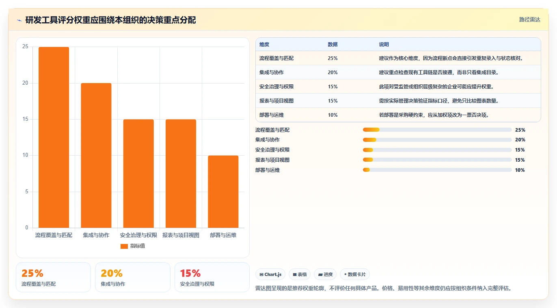
Task: Click the page title 研发工具评分权重应围绕本组织的决策重点分配
Action: click(110, 20)
